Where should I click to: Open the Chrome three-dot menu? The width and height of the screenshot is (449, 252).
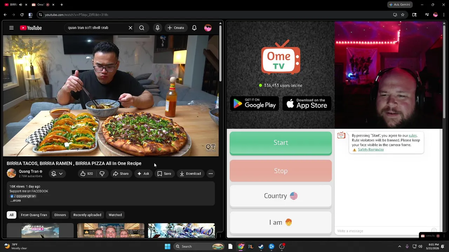click(444, 15)
